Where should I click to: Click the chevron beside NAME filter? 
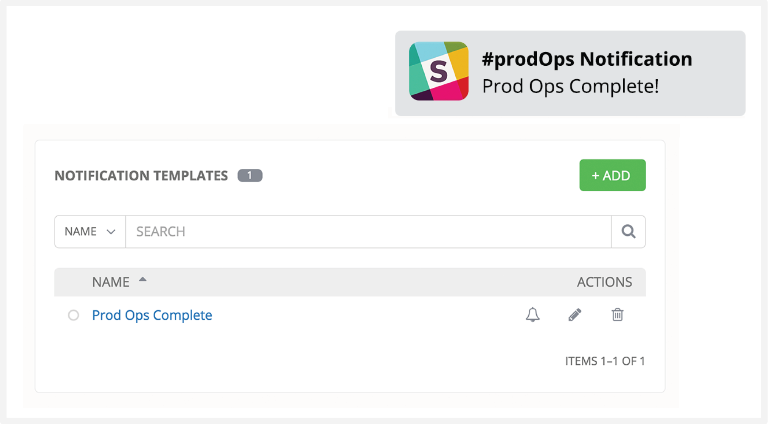(x=111, y=232)
